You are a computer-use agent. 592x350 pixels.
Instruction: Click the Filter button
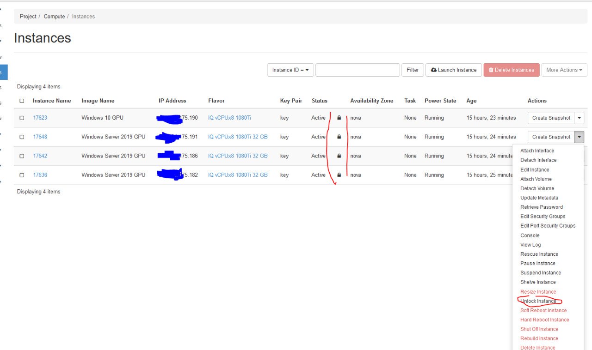(x=413, y=70)
